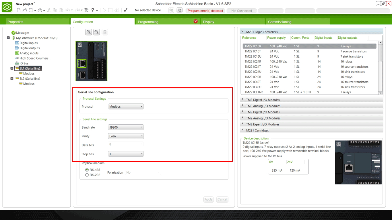Click the simulator launch icon beside No selected device
The image size is (392, 220).
171,10
